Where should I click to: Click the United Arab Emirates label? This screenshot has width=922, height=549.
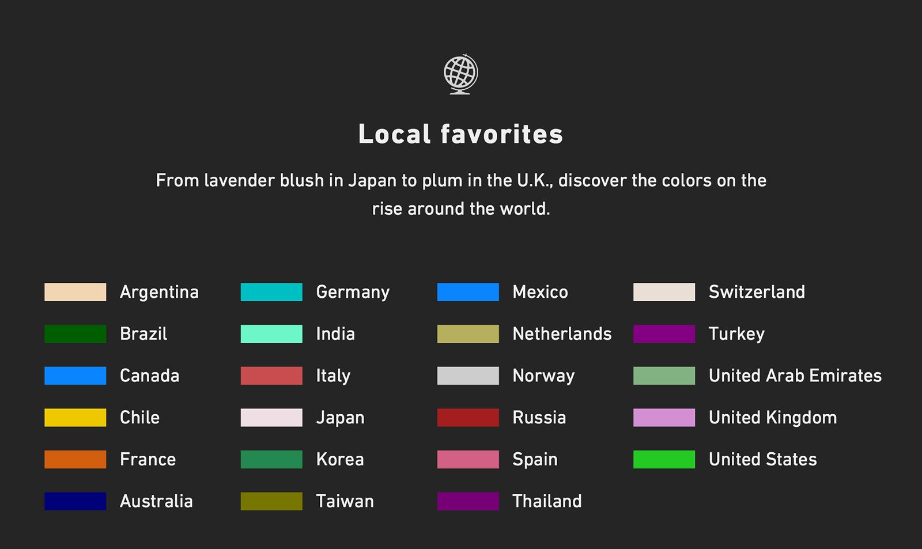(x=795, y=376)
